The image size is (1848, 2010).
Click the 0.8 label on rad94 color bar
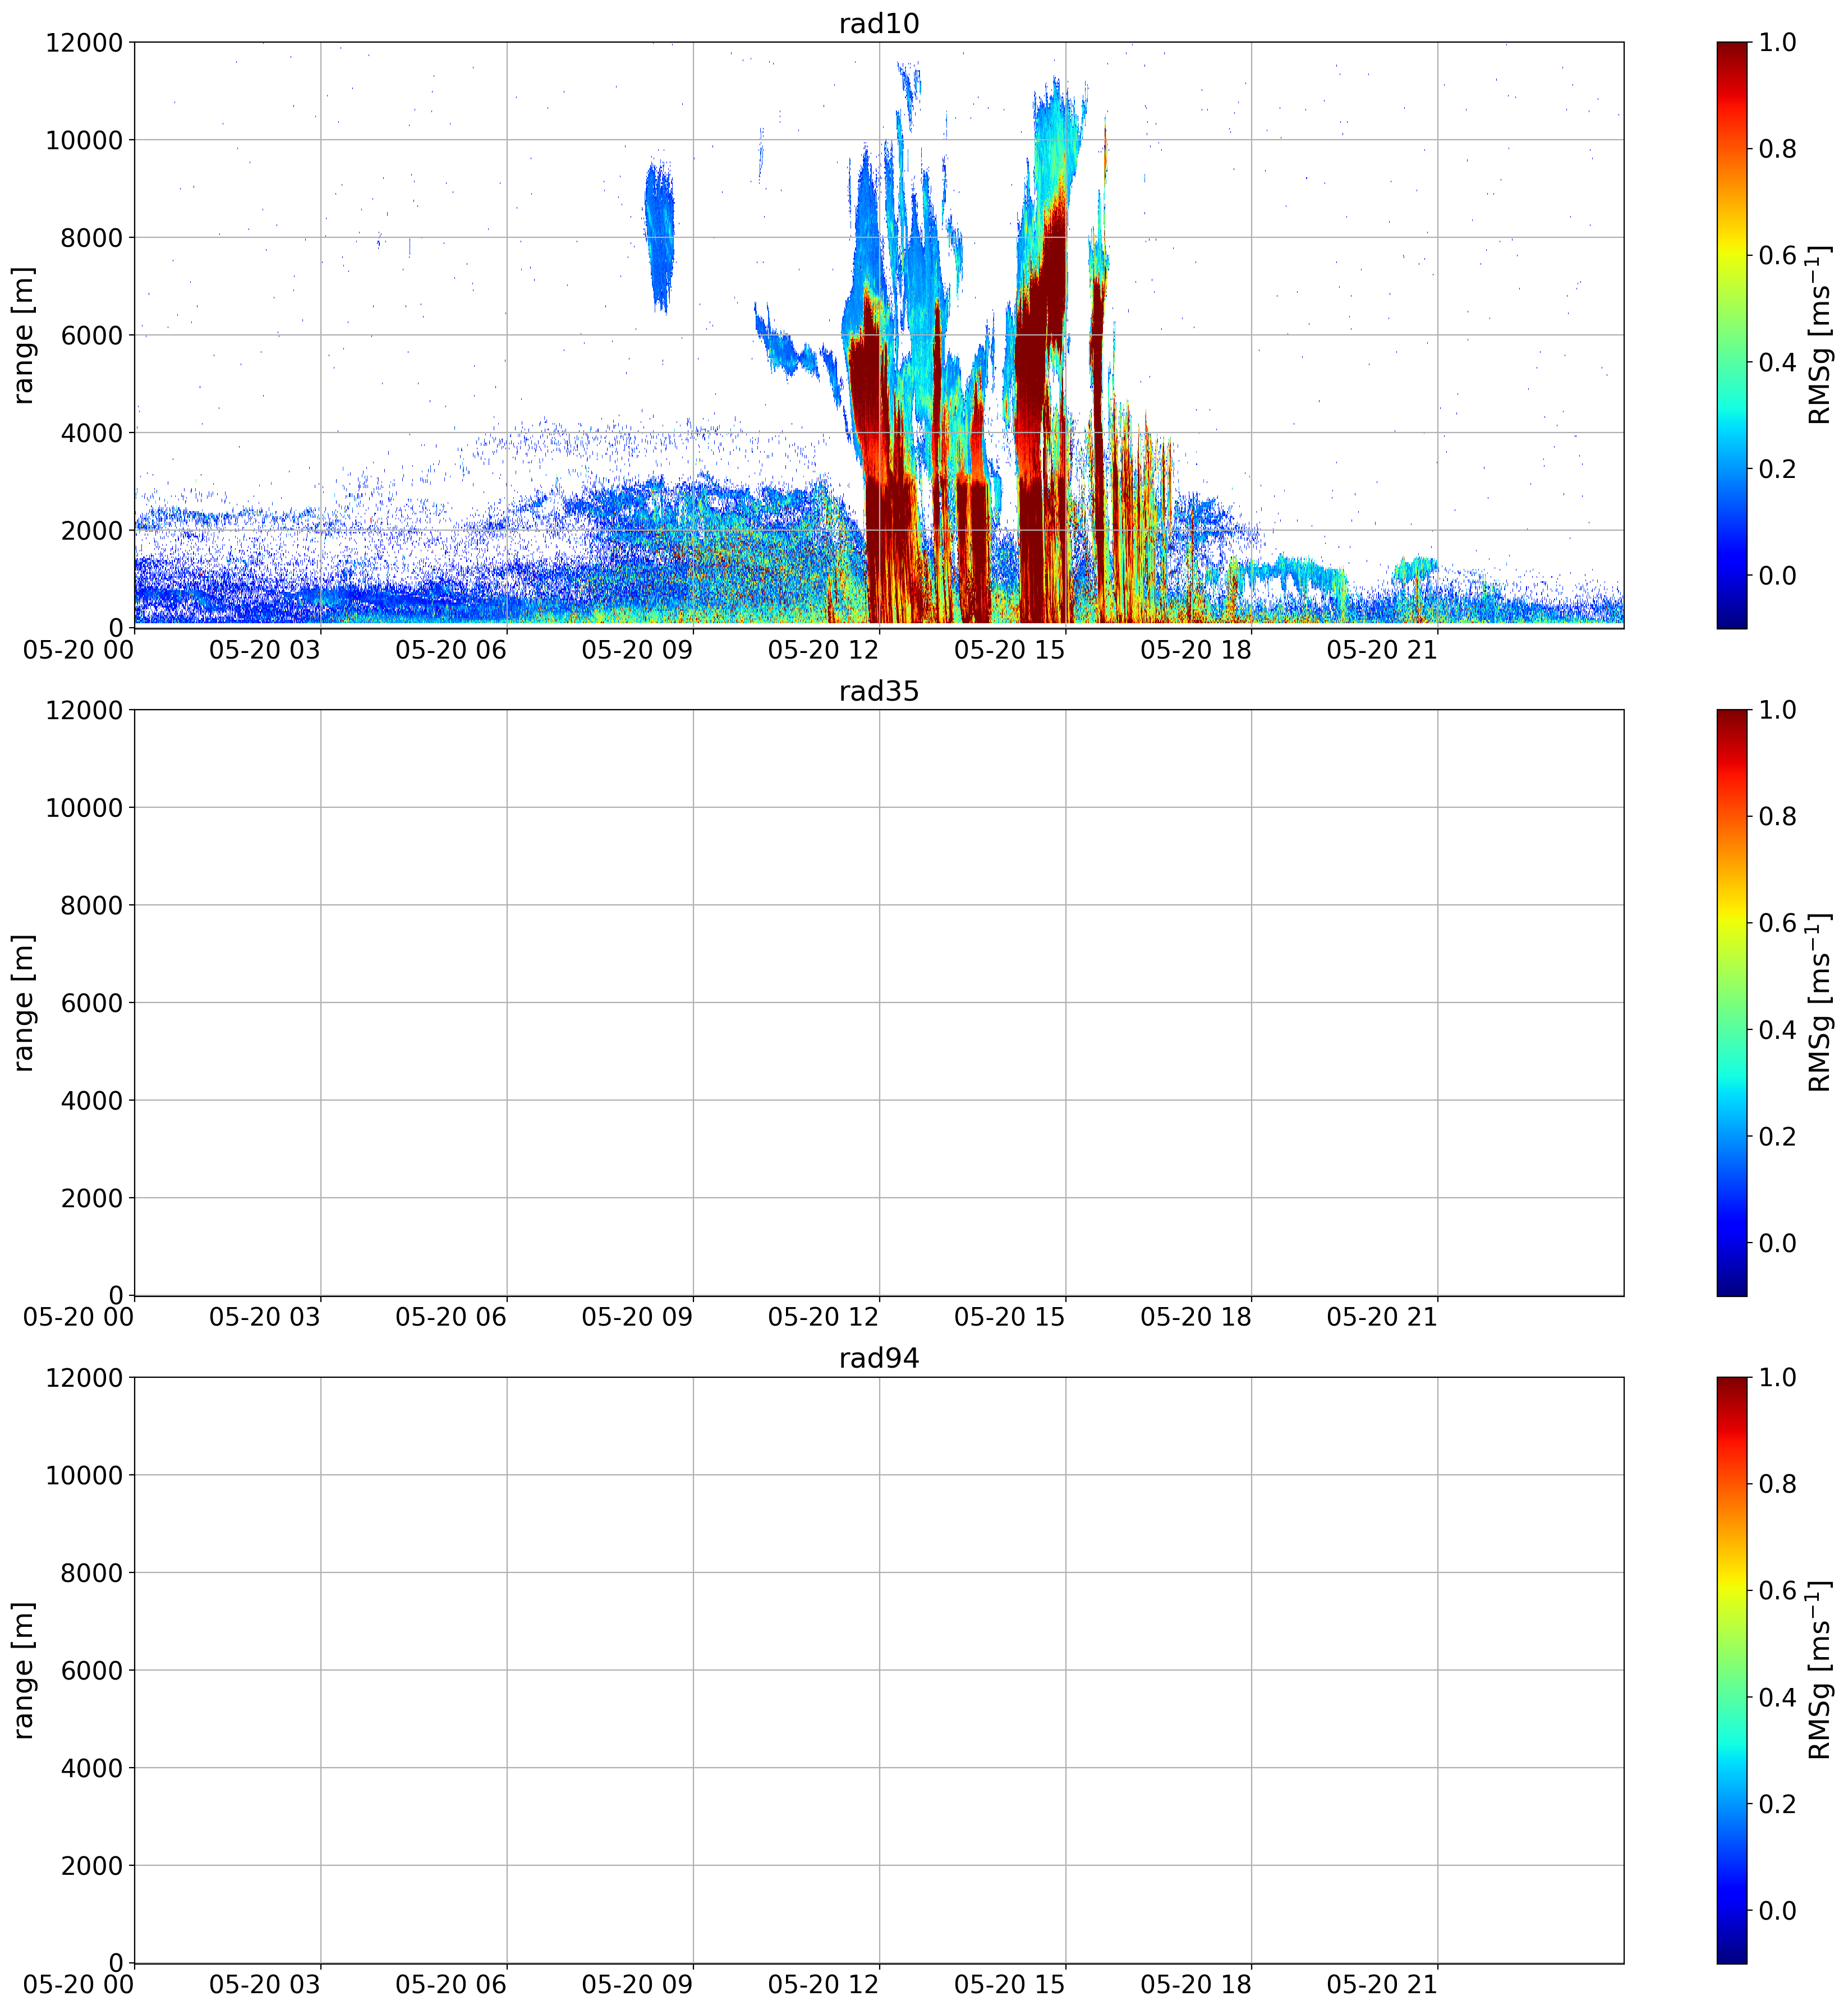point(1777,1484)
